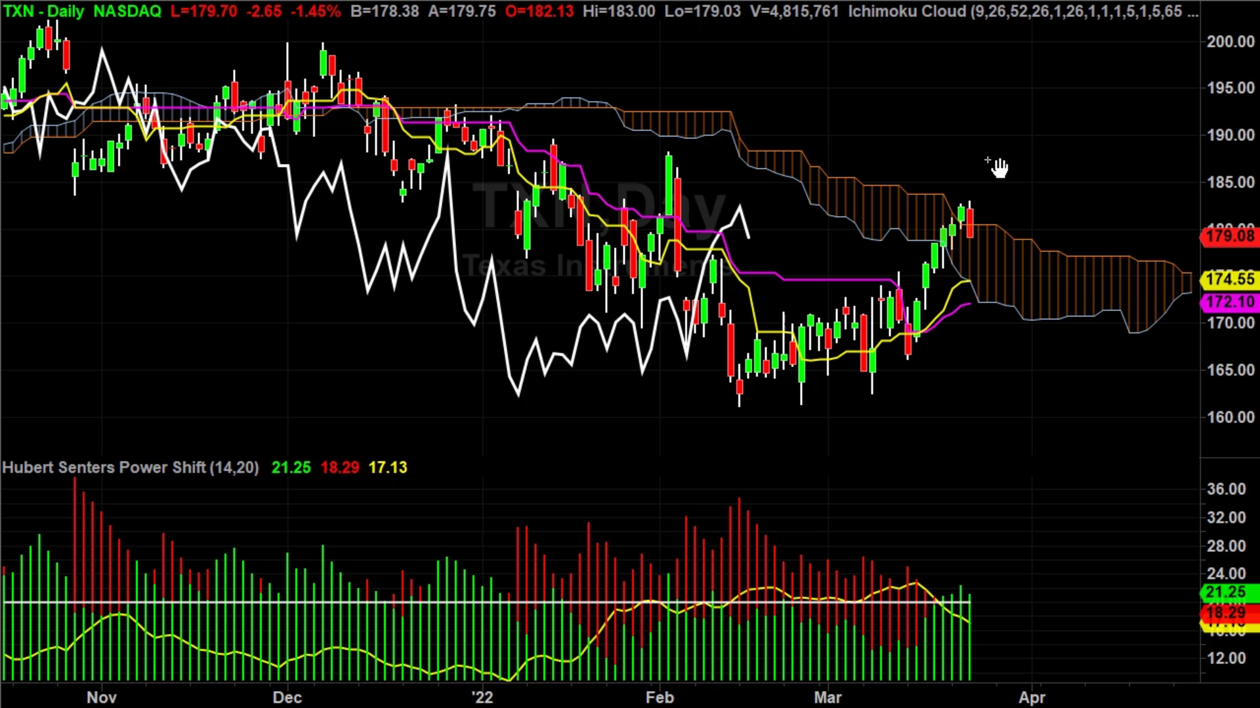Click the high value Hi=183.00
Screen dimensions: 1260x708
click(x=619, y=11)
